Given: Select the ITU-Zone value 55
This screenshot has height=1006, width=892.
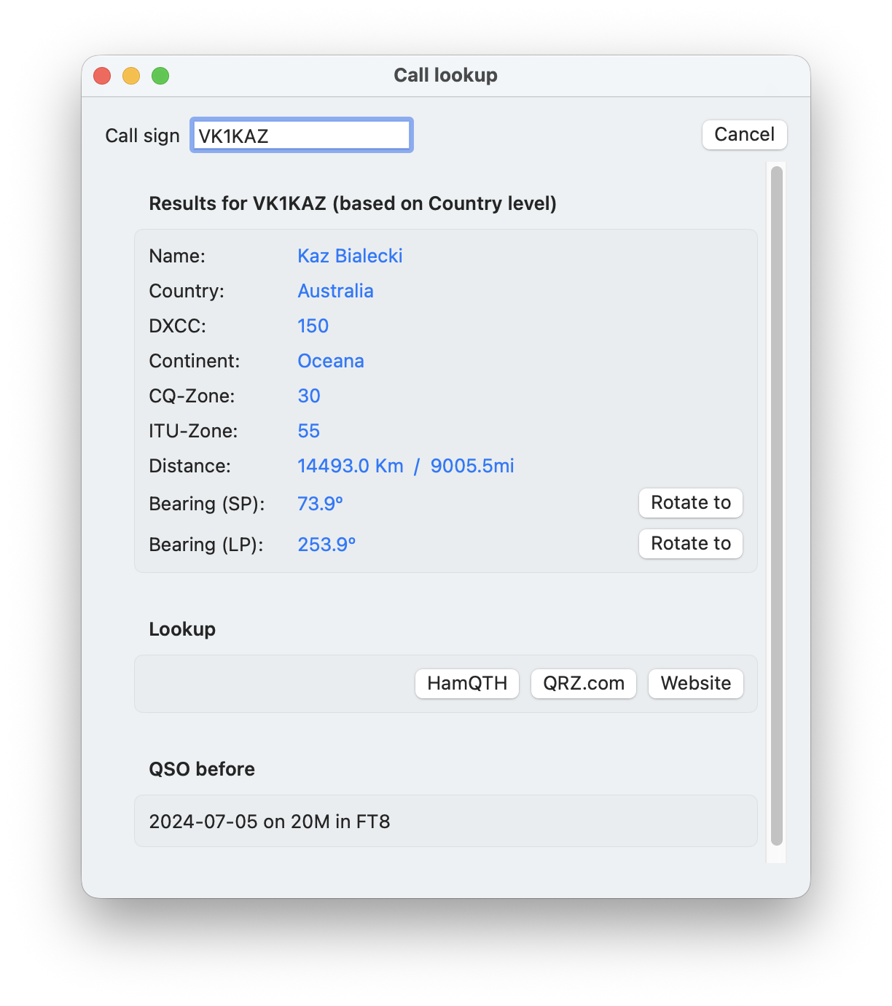Looking at the screenshot, I should 308,431.
